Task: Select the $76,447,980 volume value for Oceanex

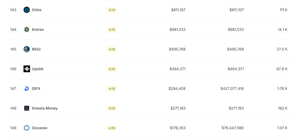Action: 233,128
